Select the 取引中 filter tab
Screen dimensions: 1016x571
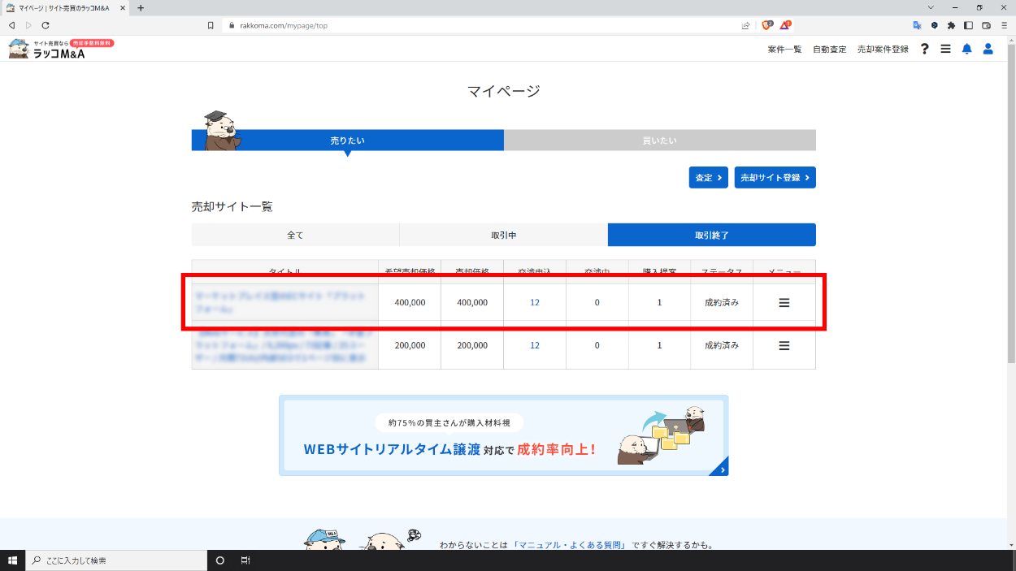click(x=503, y=235)
